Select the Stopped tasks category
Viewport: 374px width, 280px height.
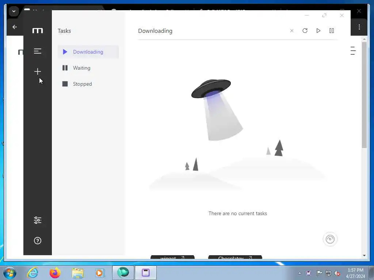[x=88, y=84]
